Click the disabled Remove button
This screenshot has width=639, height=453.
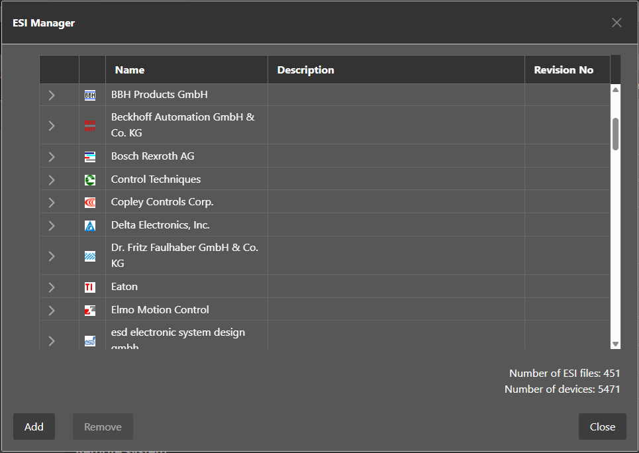(x=103, y=427)
